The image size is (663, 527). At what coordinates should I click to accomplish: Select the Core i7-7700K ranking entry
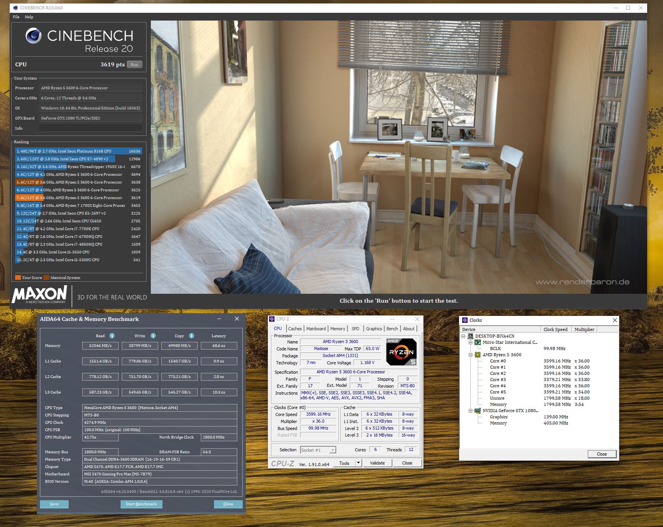click(x=78, y=229)
